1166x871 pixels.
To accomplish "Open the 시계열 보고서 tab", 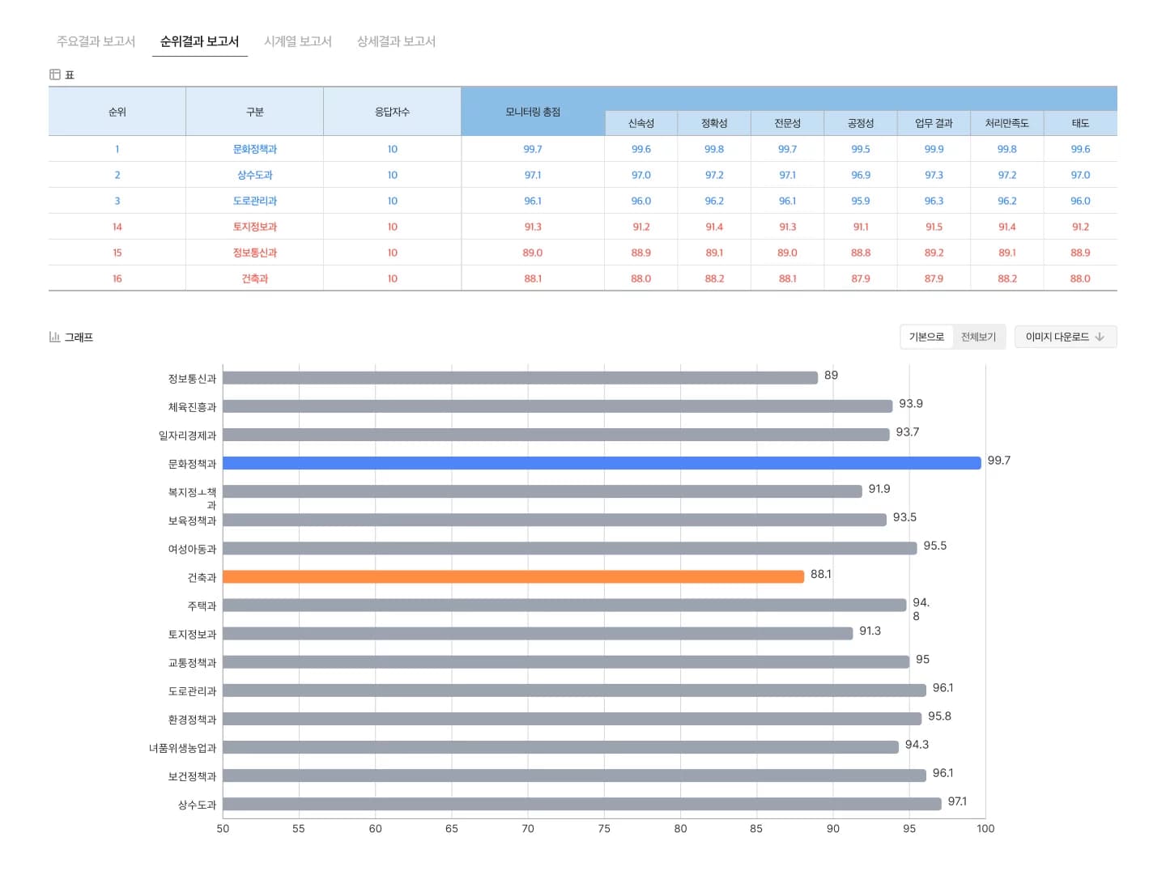I will click(298, 41).
